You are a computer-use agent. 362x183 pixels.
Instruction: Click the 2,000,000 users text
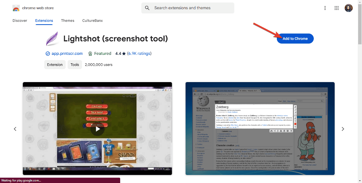(99, 64)
